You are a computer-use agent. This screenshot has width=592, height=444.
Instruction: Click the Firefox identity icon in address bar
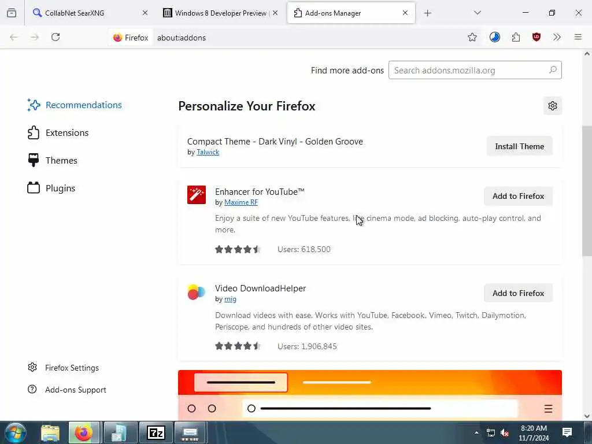(131, 38)
